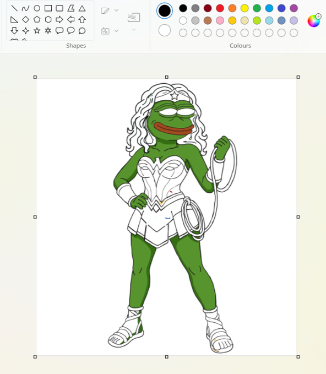Select the Polygon shape
Viewport: 326px width, 374px height.
point(71,8)
